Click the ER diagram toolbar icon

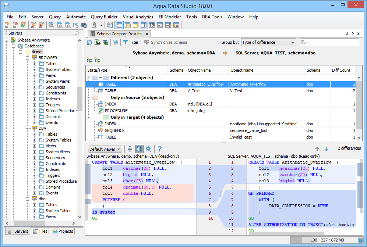click(168, 25)
